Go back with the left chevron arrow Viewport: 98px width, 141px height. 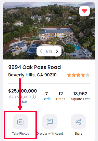[41, 51]
